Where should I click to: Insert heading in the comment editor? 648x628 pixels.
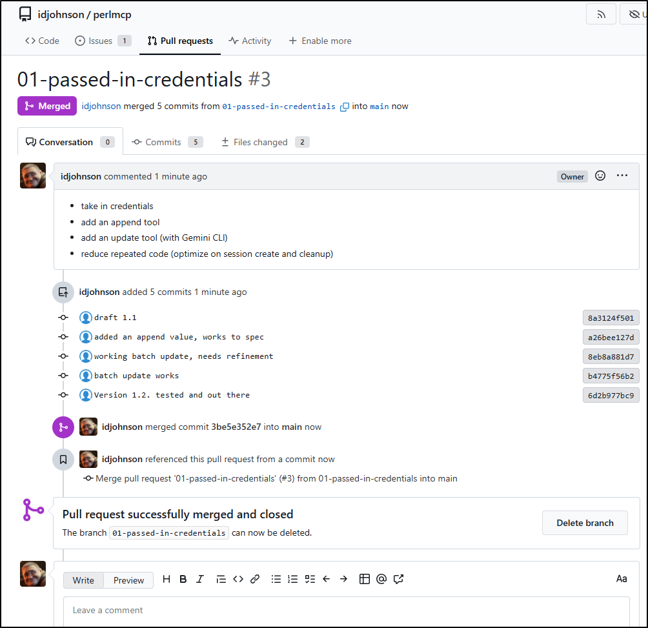tap(167, 579)
